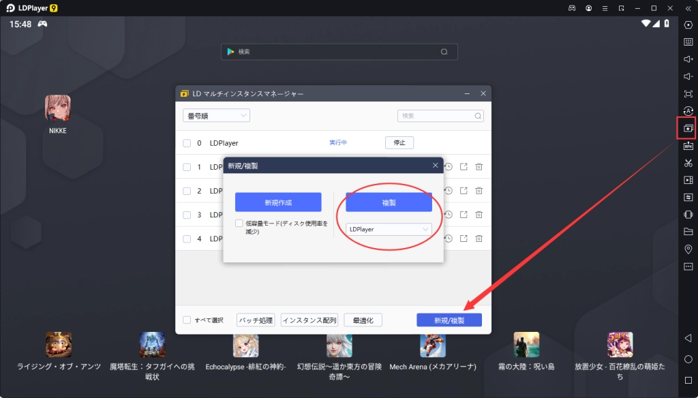Click the Play Store search bar
This screenshot has height=398, width=698.
click(x=339, y=52)
